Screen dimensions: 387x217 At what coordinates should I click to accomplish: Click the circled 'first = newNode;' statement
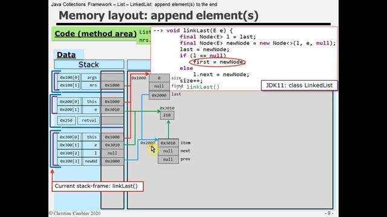point(218,62)
